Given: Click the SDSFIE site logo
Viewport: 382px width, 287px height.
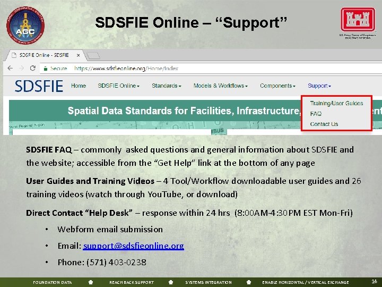Looking at the screenshot, I should tap(39, 86).
